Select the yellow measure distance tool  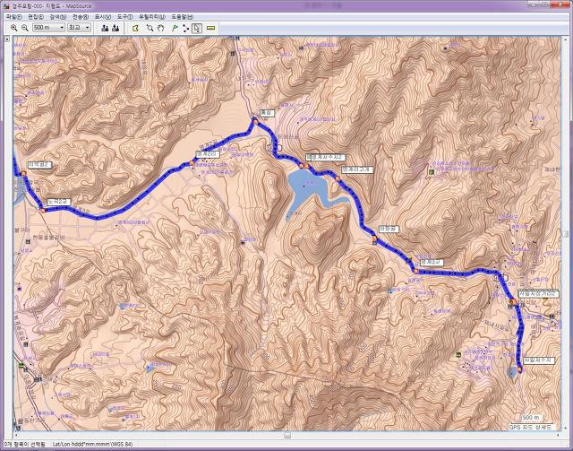click(x=211, y=28)
